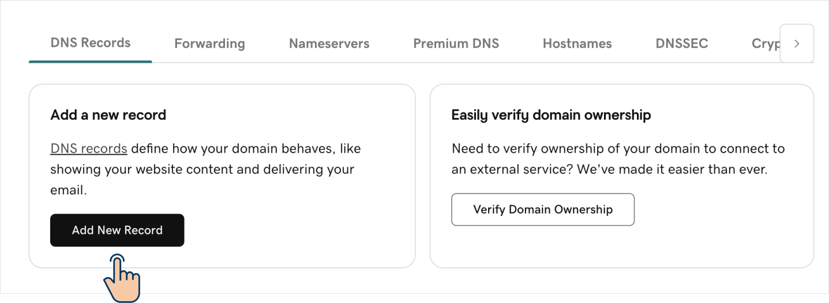Click the 'delivering your email' description text
Screen dimensions: 829x303
pyautogui.click(x=202, y=180)
